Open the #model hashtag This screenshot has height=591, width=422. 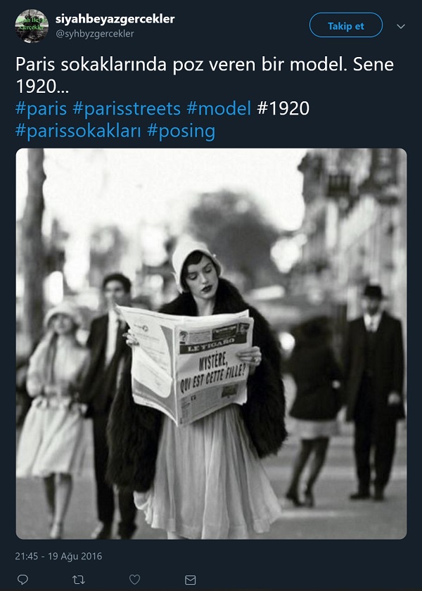(x=219, y=108)
